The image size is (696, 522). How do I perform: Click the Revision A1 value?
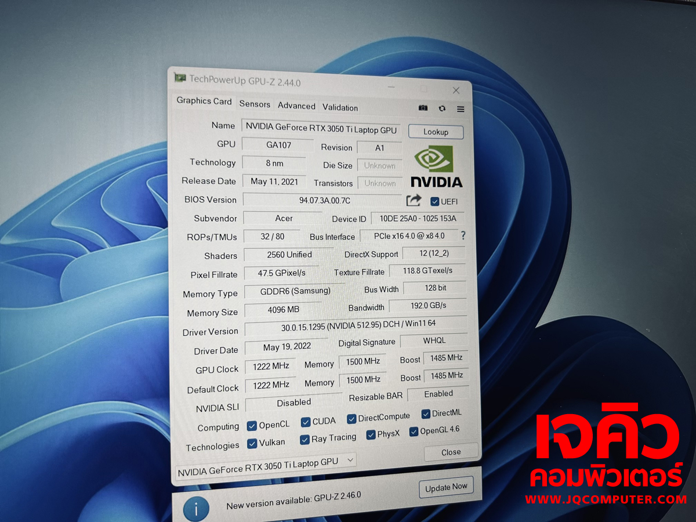[x=379, y=148]
